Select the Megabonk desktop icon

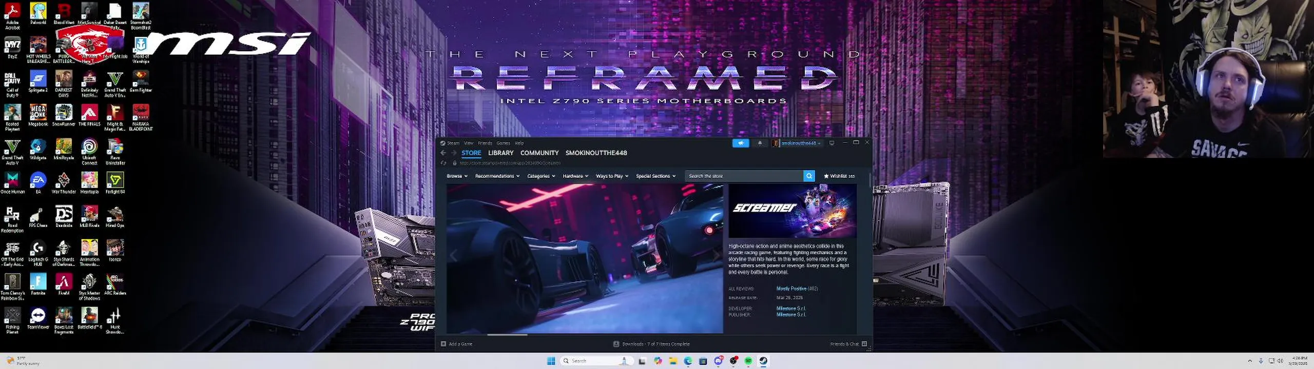click(38, 115)
